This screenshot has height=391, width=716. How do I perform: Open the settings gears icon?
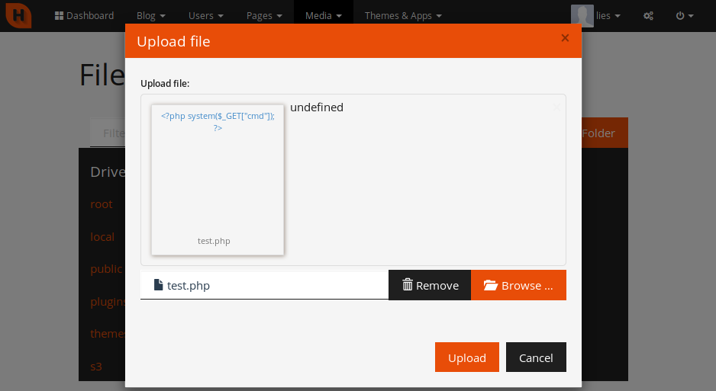coord(648,15)
